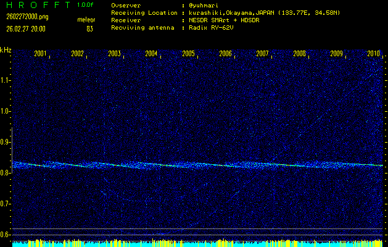Click the 0.9 frequency axis label
The height and width of the screenshot is (247, 388).
tap(6, 142)
